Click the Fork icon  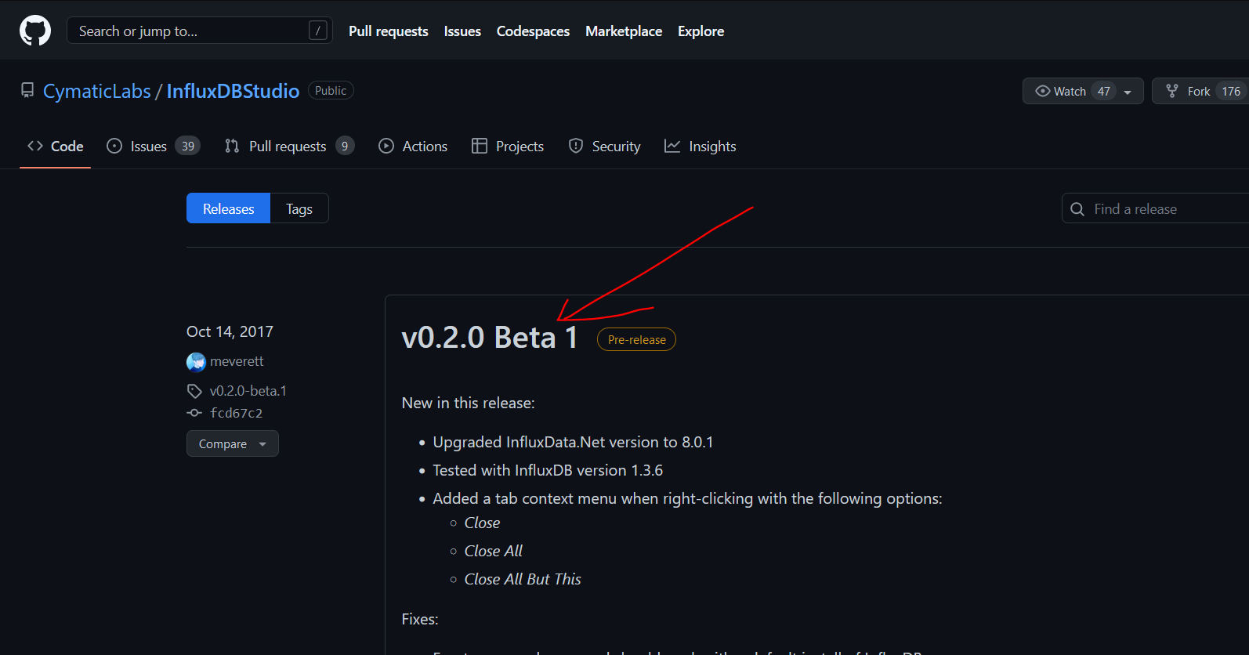(1172, 91)
